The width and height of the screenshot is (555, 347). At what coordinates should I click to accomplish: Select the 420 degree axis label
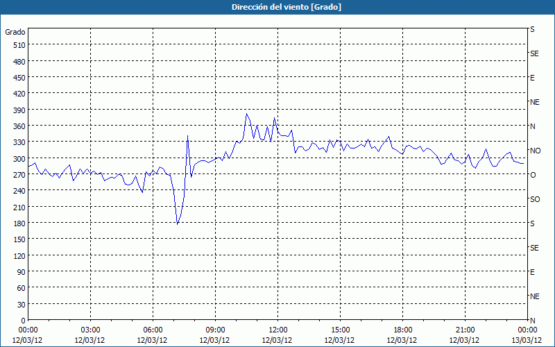pyautogui.click(x=19, y=94)
